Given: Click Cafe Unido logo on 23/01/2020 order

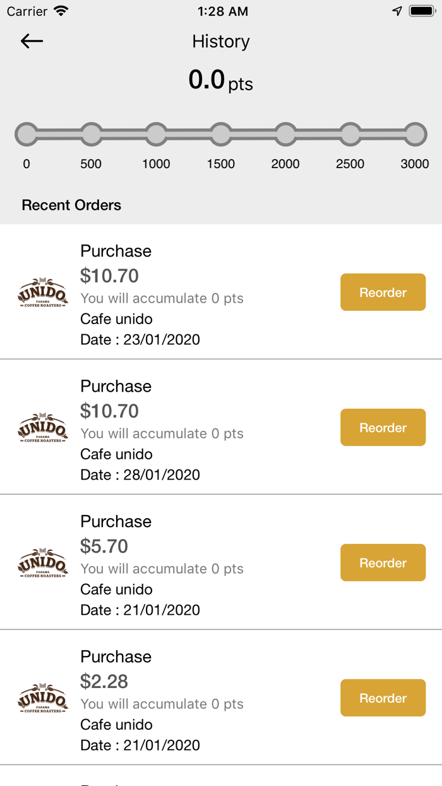Looking at the screenshot, I should point(42,293).
